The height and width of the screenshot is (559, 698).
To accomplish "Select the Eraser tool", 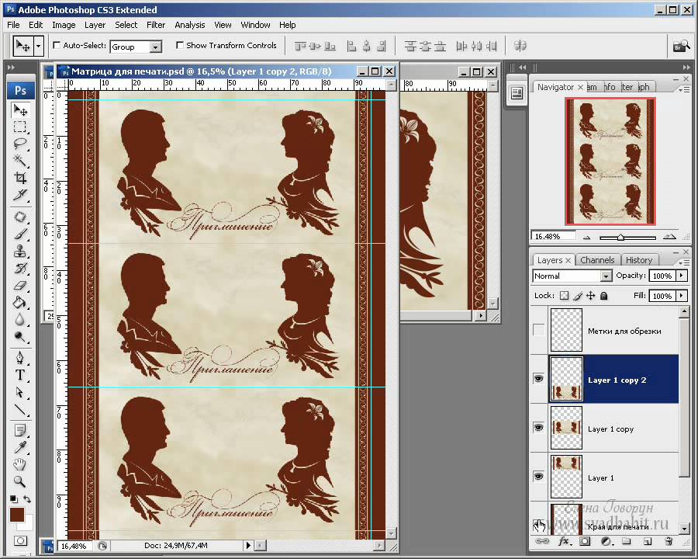I will tap(20, 285).
